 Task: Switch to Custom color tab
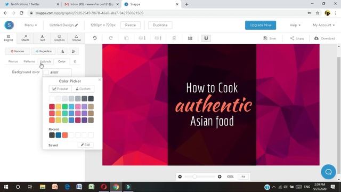click(83, 89)
